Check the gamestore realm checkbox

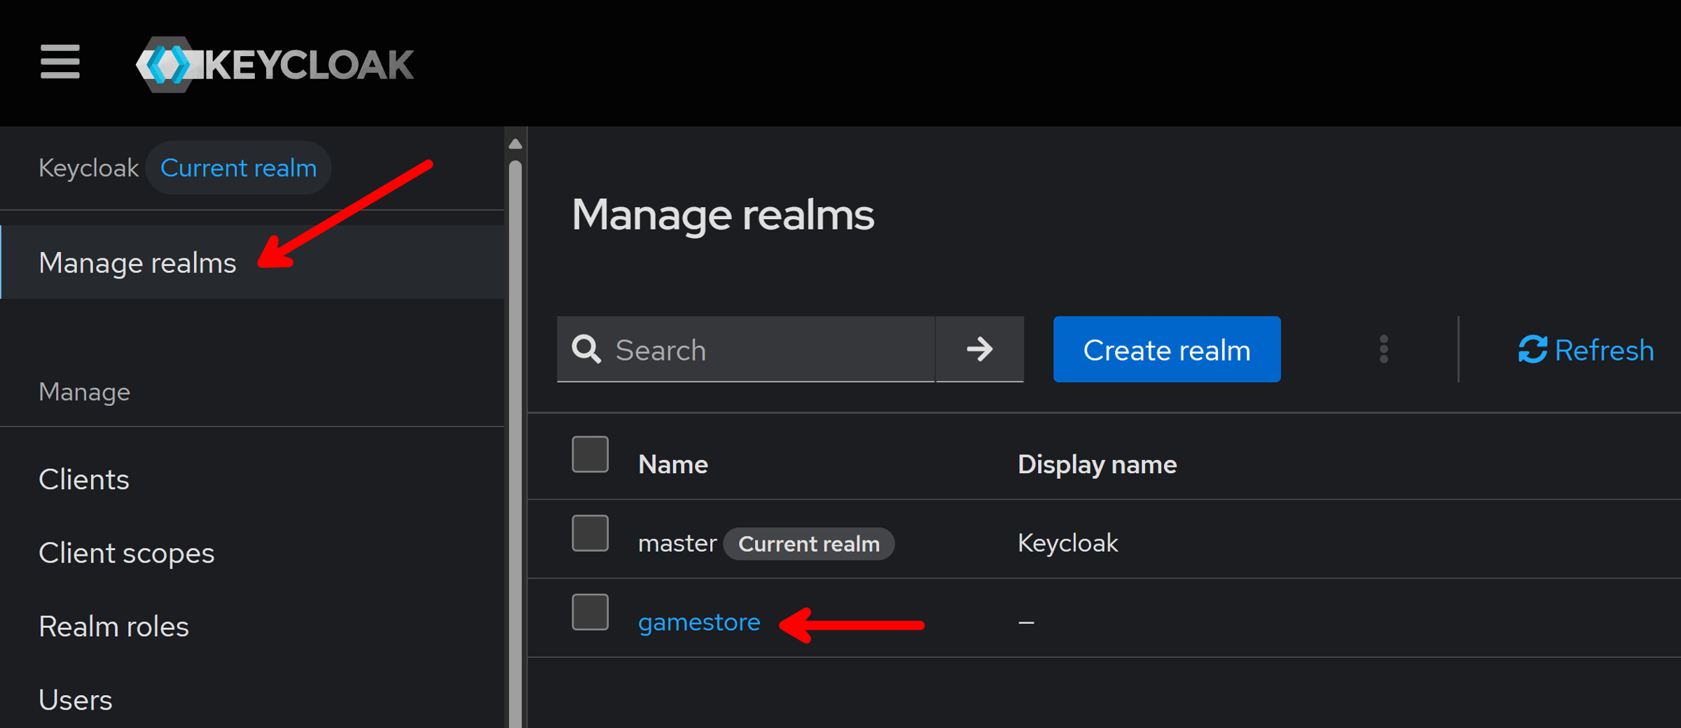pyautogui.click(x=590, y=612)
